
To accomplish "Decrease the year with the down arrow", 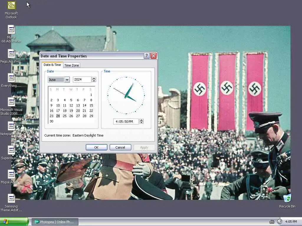I will 94,81.
